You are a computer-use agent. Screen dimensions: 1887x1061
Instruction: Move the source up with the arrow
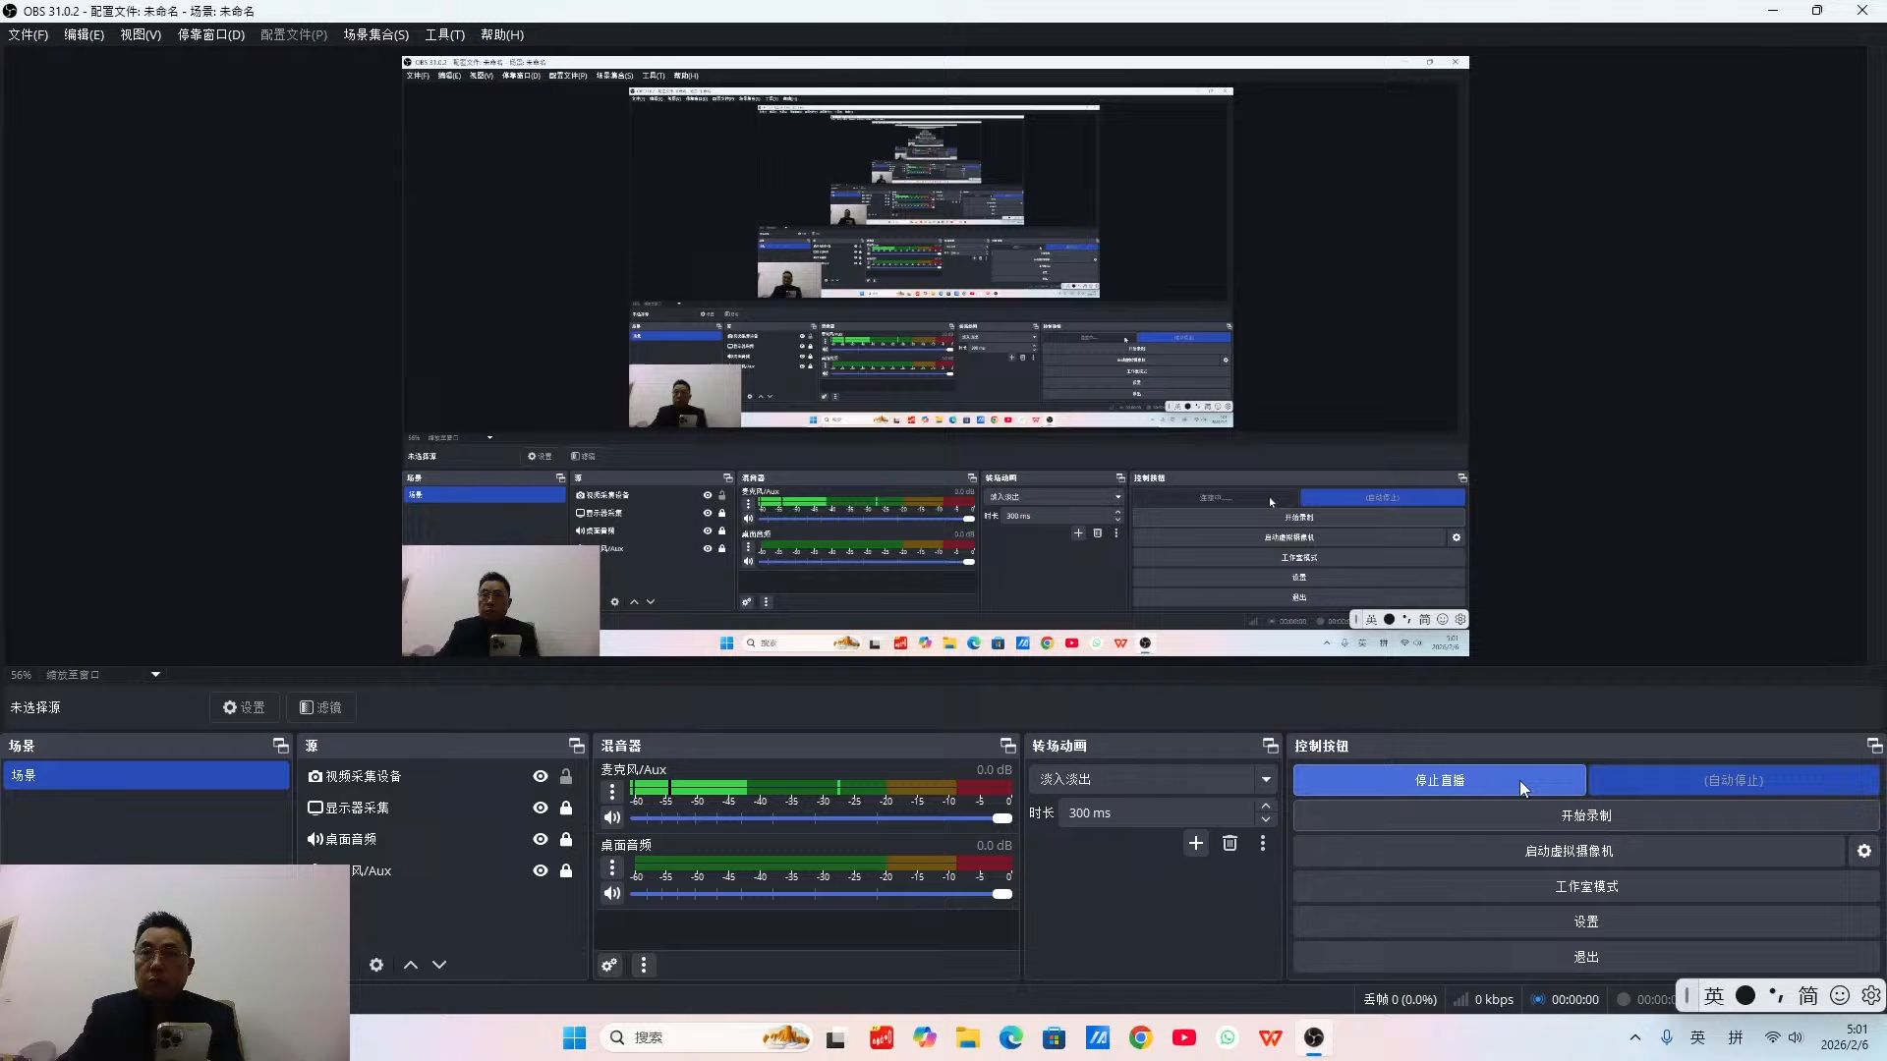point(411,965)
